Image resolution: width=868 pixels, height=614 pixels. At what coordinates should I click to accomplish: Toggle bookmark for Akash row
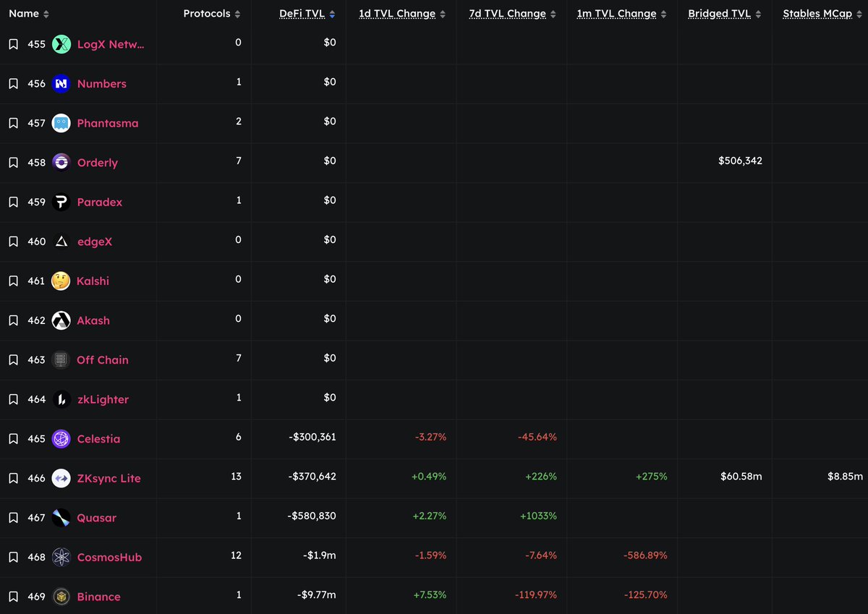click(x=13, y=320)
